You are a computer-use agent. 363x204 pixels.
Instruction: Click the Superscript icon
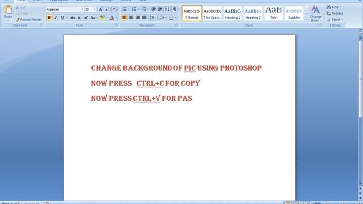click(x=86, y=18)
